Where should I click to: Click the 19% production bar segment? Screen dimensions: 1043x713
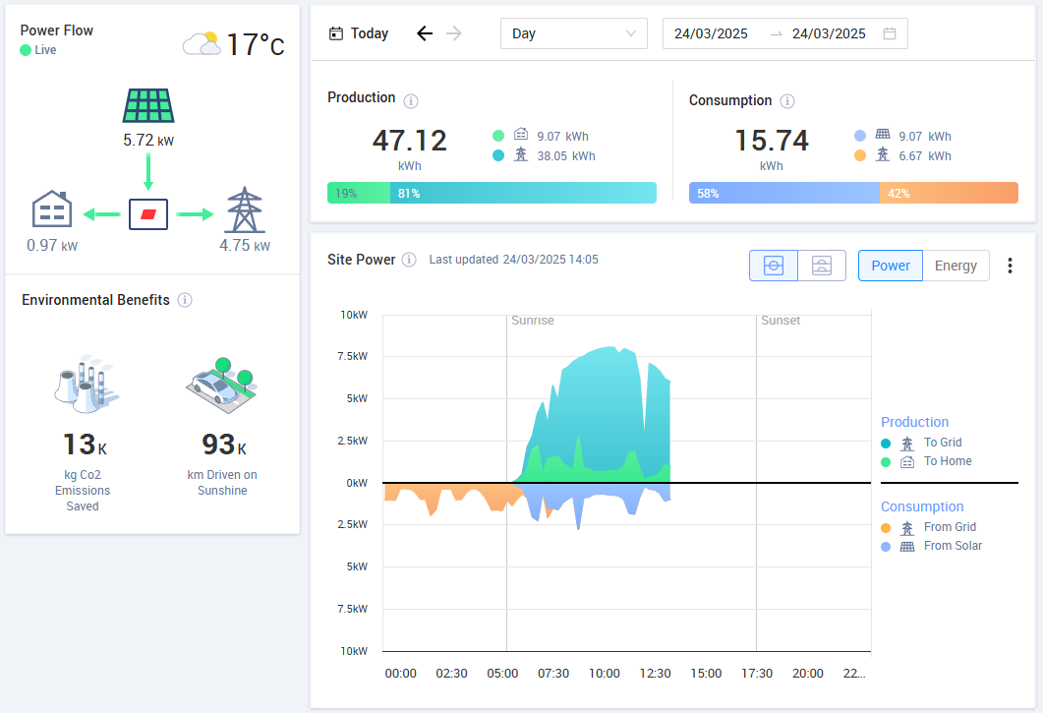tap(359, 193)
